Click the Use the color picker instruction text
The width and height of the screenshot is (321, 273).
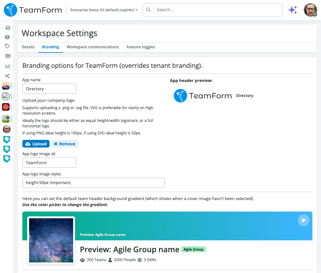pos(65,205)
